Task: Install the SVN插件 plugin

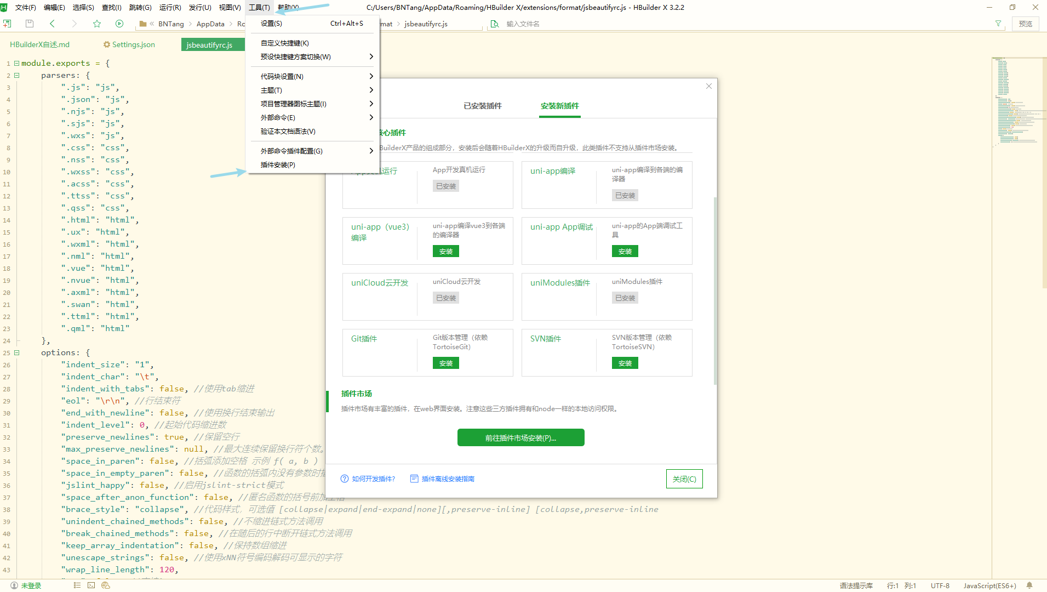Action: coord(625,363)
